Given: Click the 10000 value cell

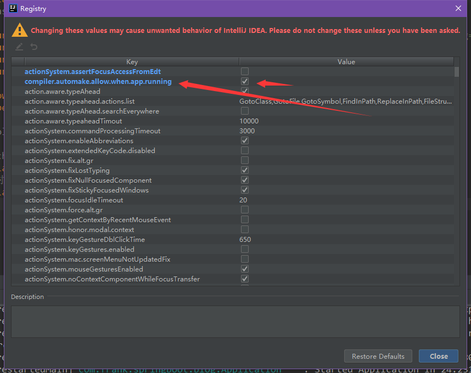Looking at the screenshot, I should click(249, 121).
